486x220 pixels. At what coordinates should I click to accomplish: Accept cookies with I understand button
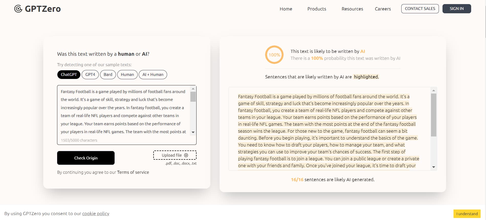click(x=467, y=214)
